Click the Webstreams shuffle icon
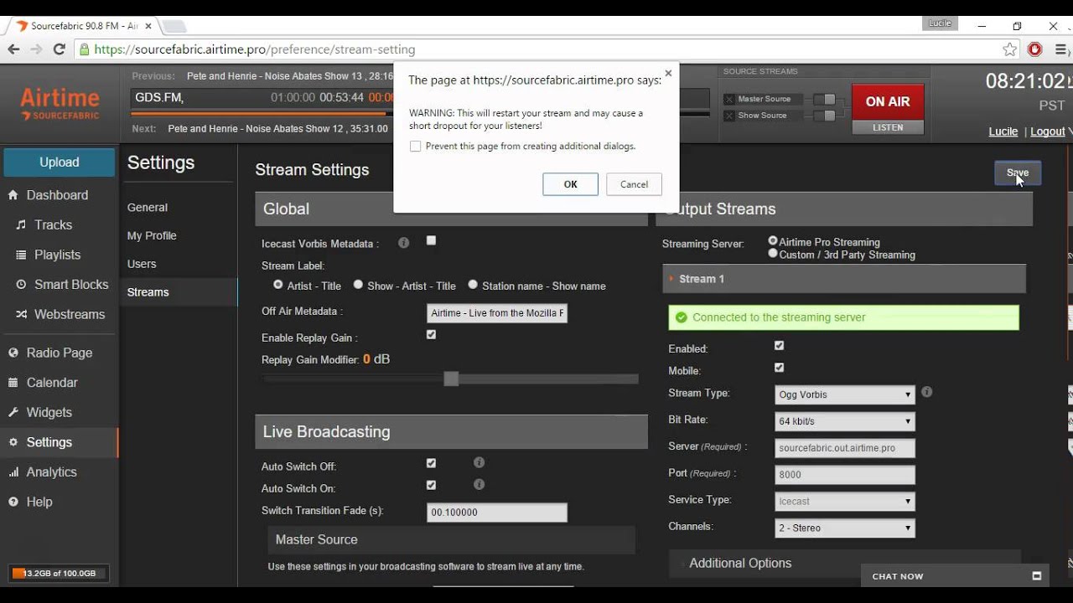 (x=21, y=315)
